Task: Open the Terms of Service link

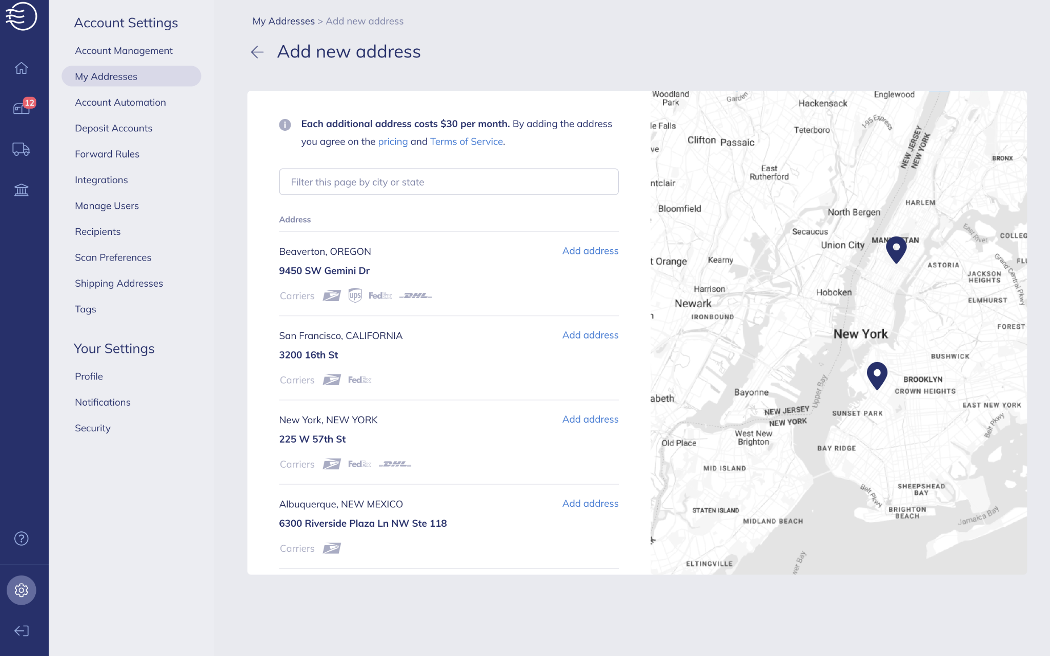Action: [466, 141]
